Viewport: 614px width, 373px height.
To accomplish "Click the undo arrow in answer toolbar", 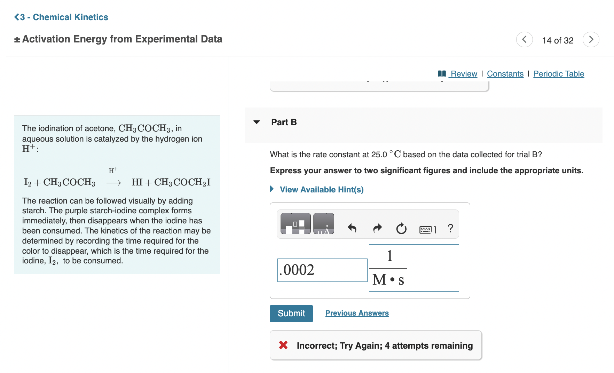I will coord(352,228).
